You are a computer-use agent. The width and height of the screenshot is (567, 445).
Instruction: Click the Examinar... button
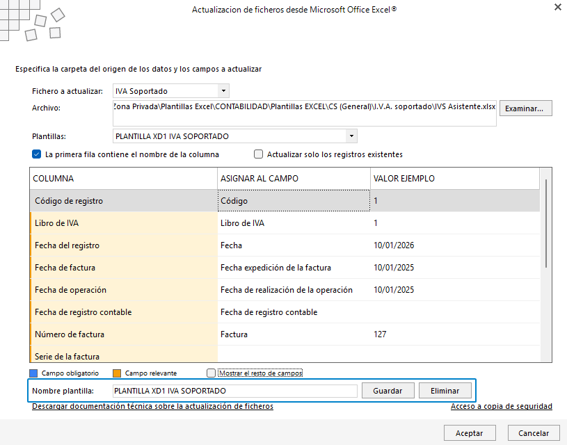coord(525,108)
